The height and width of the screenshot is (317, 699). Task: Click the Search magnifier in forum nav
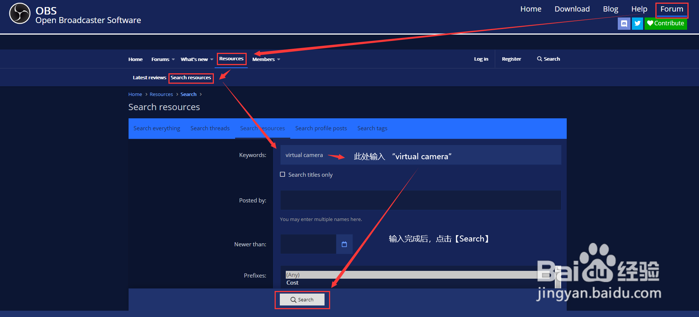coord(548,59)
